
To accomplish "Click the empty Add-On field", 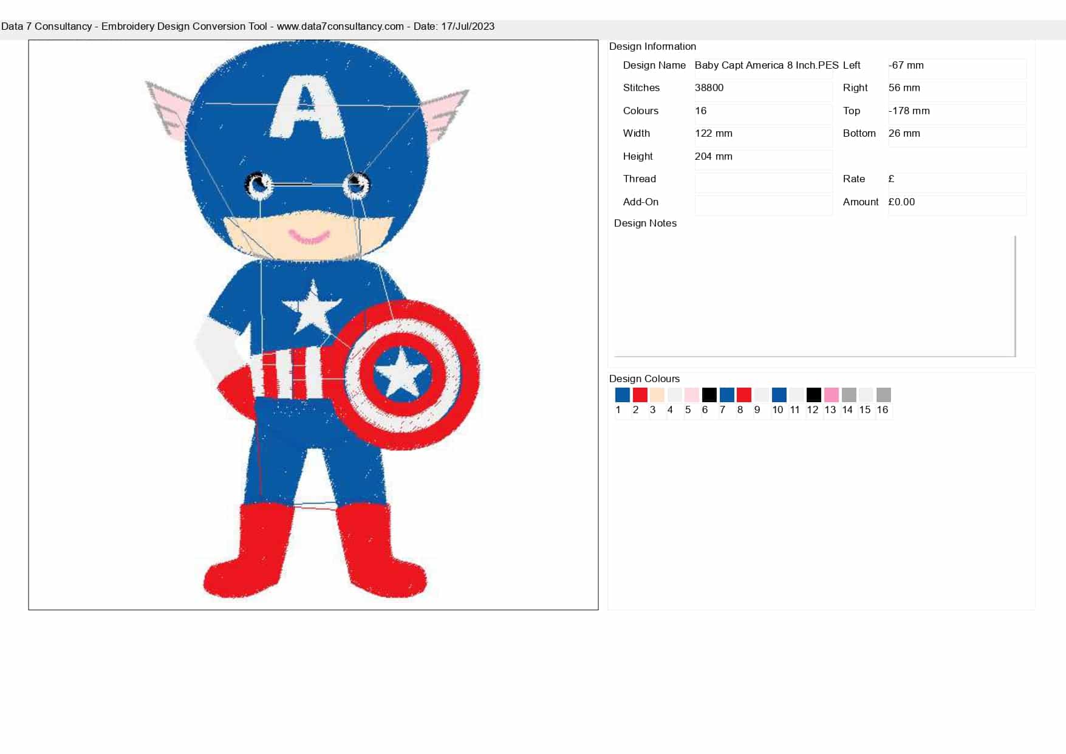I will point(764,205).
